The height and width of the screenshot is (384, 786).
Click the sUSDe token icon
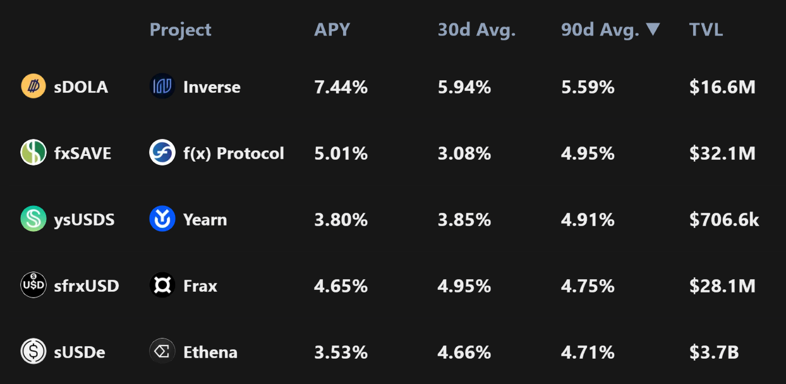[x=33, y=352]
